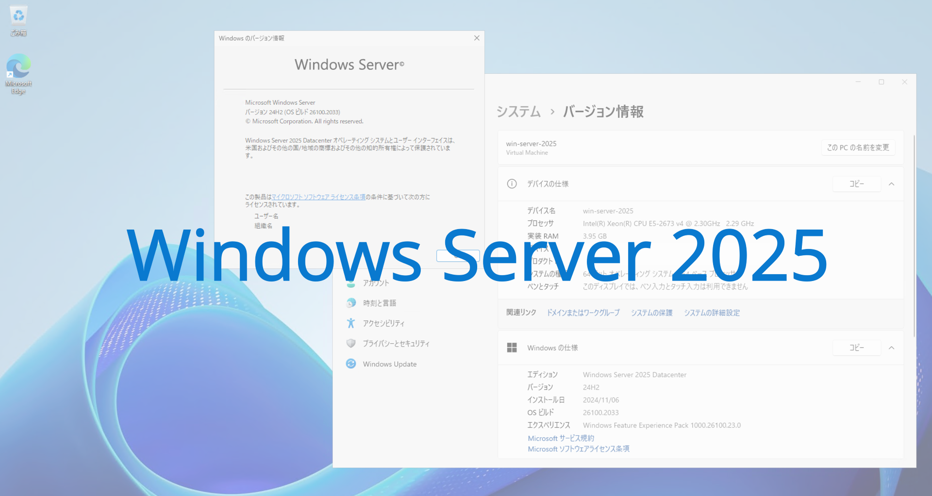Click the システム breadcrumb link
This screenshot has height=496, width=932.
click(x=518, y=112)
